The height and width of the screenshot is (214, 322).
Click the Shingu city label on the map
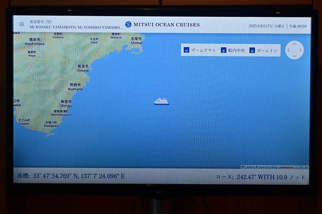tap(66, 104)
